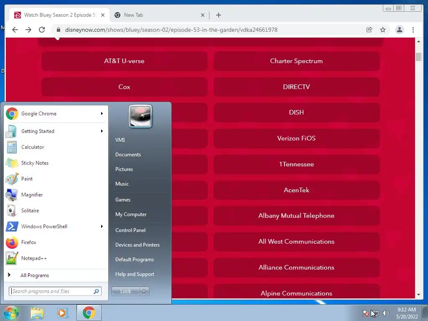
Task: View site security lock info
Action: pyautogui.click(x=58, y=30)
